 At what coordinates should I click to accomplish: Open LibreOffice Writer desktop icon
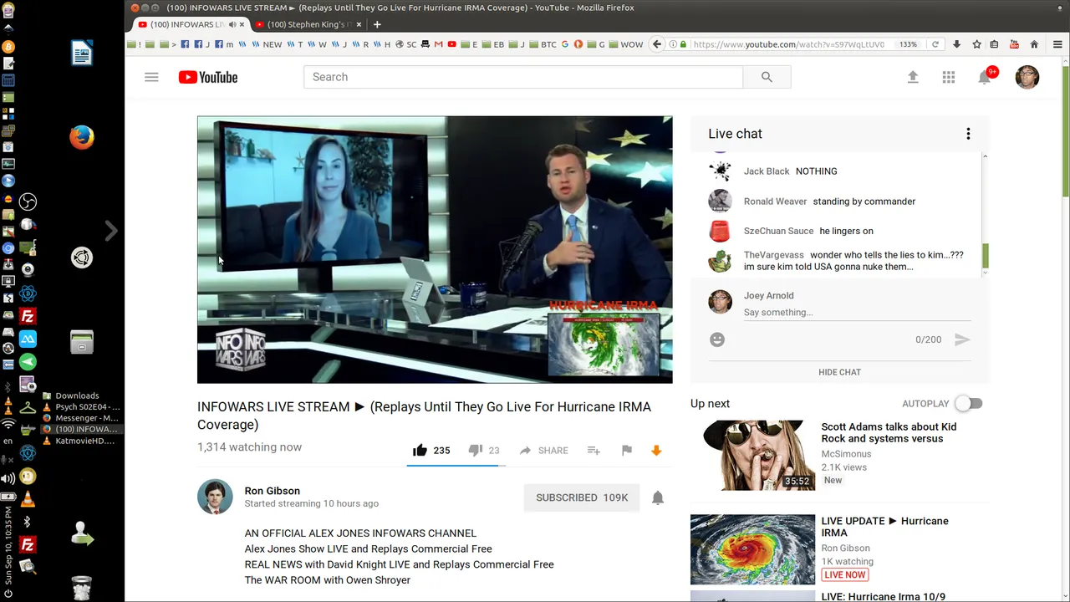[x=82, y=54]
